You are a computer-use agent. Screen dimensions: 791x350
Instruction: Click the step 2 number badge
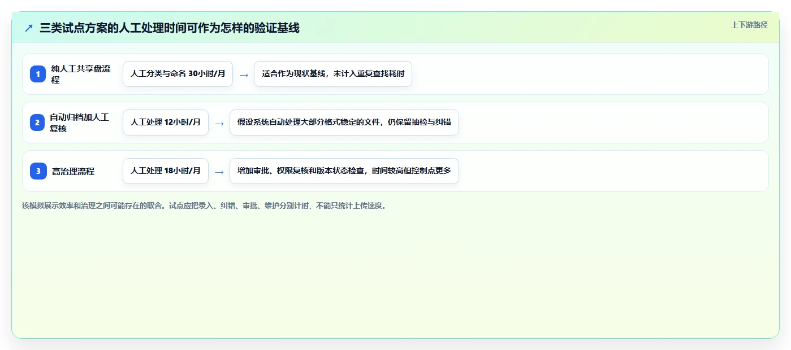point(38,123)
